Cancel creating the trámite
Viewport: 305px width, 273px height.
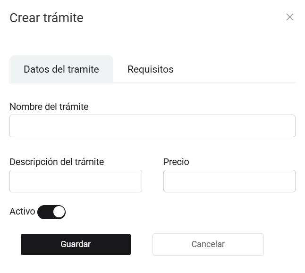(208, 244)
